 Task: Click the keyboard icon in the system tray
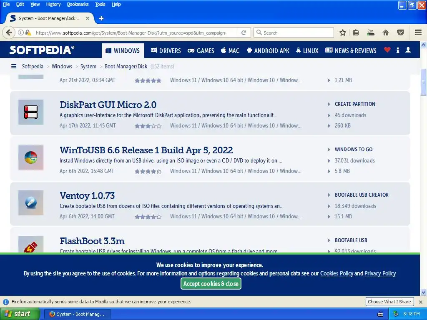[380, 314]
